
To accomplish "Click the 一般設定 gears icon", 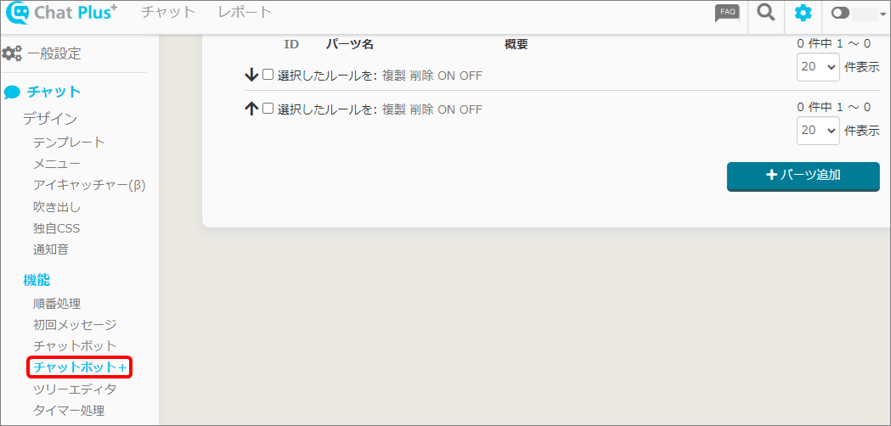I will point(12,53).
